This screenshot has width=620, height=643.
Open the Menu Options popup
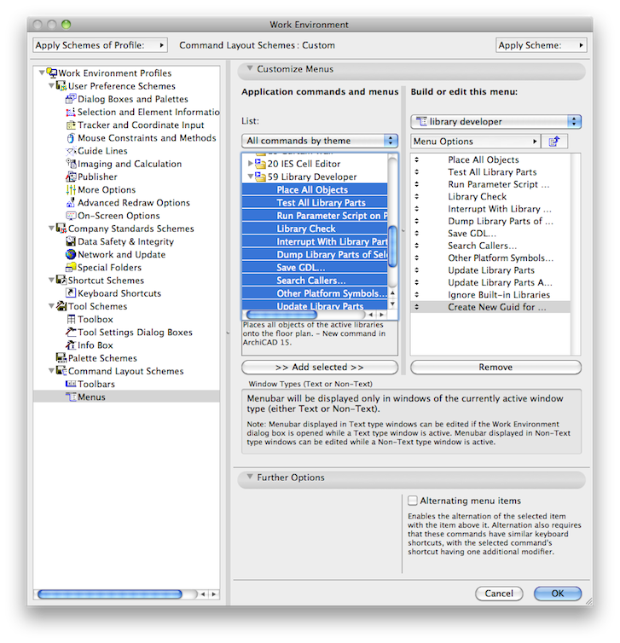(x=476, y=142)
